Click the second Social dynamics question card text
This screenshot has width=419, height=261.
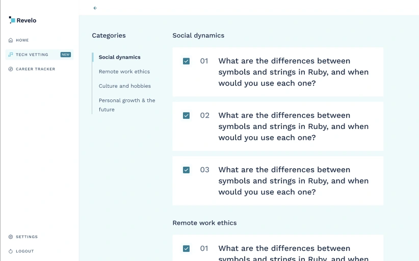tap(294, 126)
